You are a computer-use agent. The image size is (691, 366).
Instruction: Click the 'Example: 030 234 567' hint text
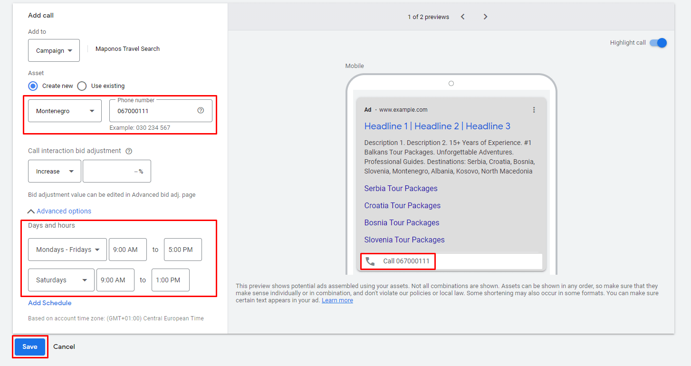[x=140, y=128]
